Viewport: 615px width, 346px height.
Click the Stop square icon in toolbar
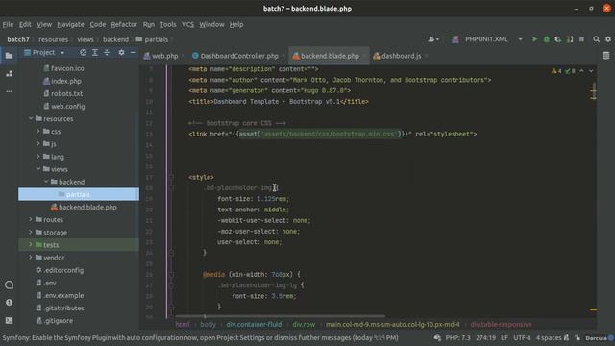click(x=581, y=39)
